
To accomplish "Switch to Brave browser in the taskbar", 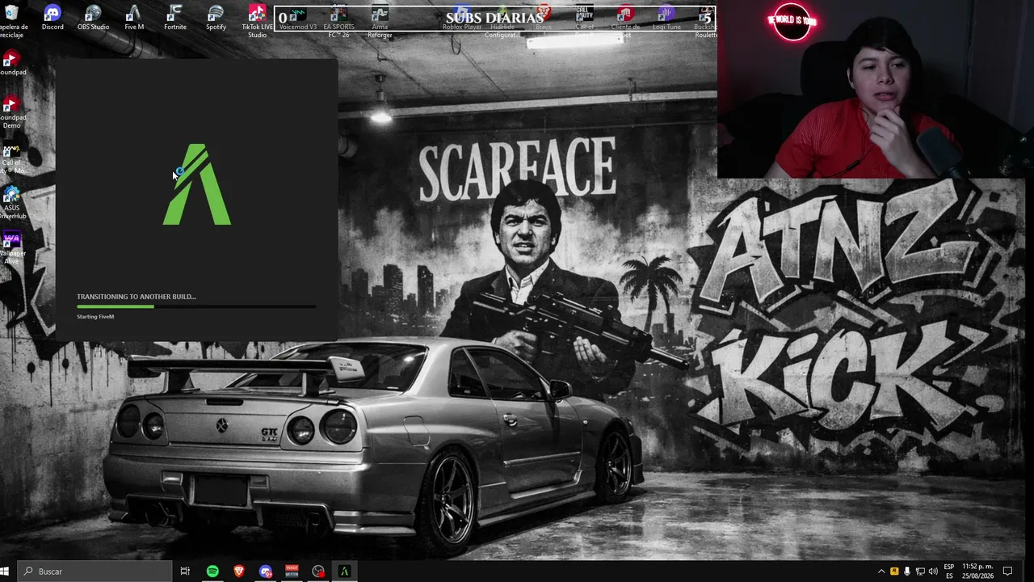I will click(239, 571).
